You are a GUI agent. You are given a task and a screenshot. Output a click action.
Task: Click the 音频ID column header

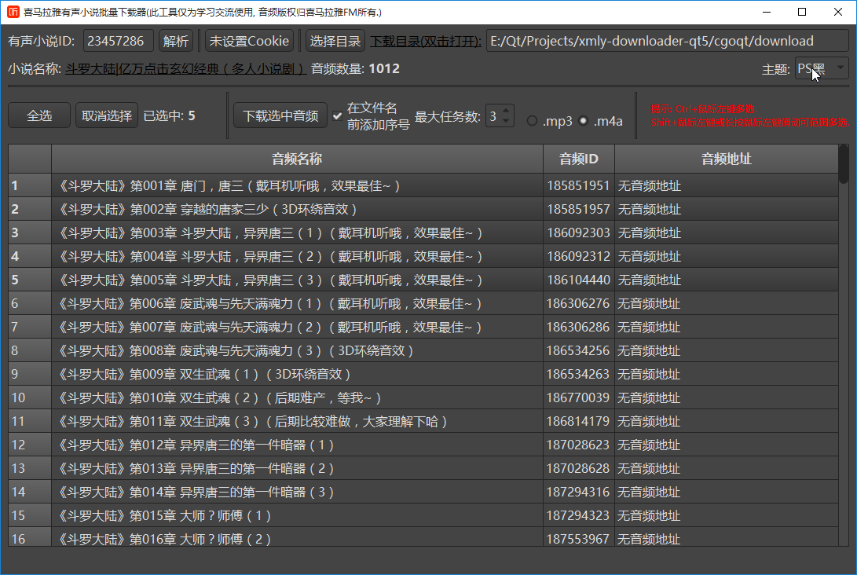(x=579, y=159)
